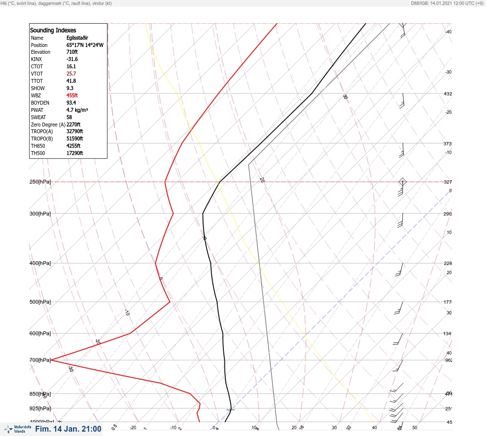Click the '300[hPa]' pressure label

40,214
